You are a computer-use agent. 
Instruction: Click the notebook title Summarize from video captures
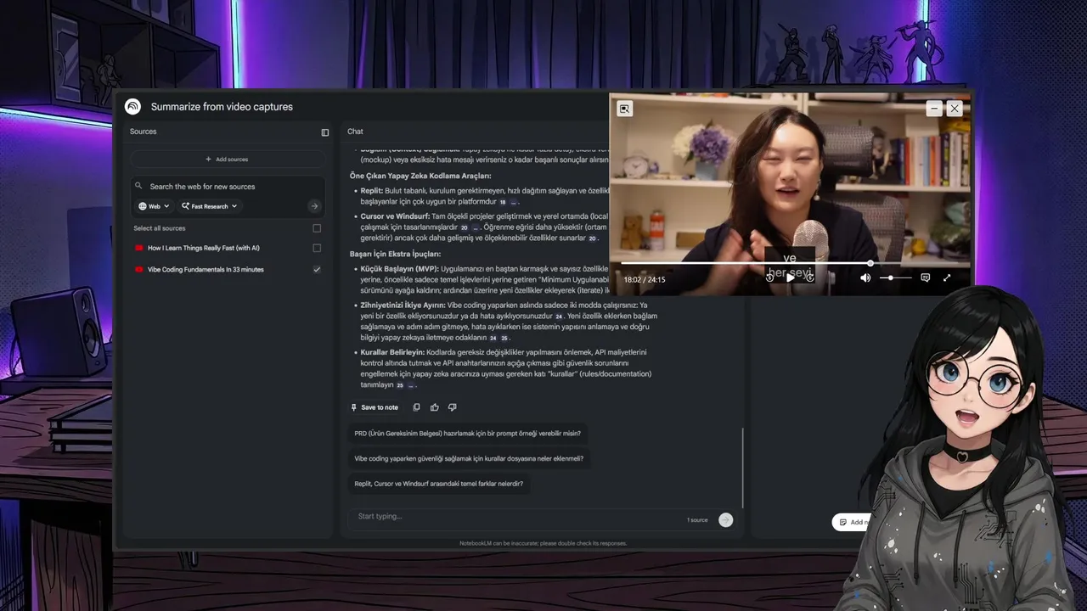point(222,107)
